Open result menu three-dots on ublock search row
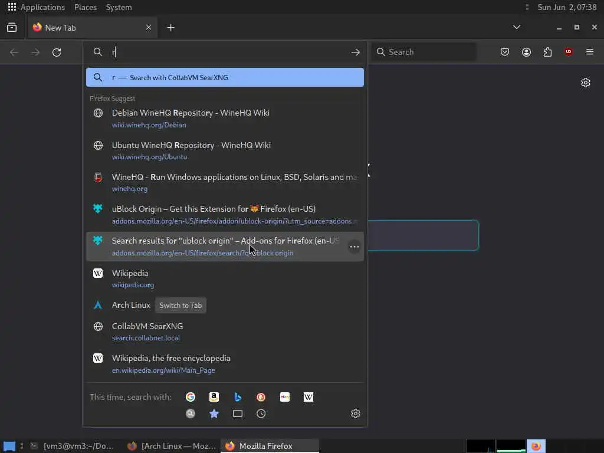The image size is (604, 453). coord(354,247)
